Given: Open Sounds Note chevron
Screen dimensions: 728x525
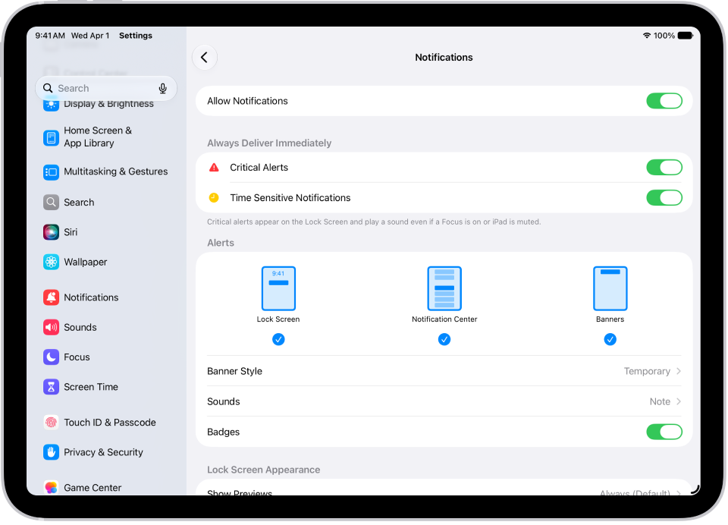Looking at the screenshot, I should click(x=679, y=401).
